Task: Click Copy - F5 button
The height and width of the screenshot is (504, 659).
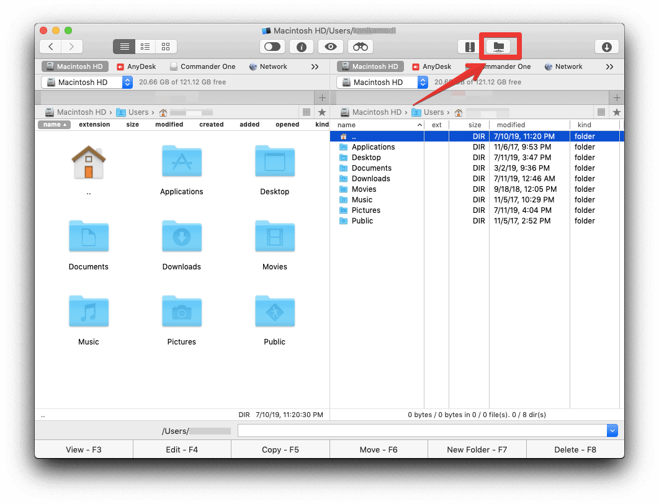Action: click(x=280, y=449)
